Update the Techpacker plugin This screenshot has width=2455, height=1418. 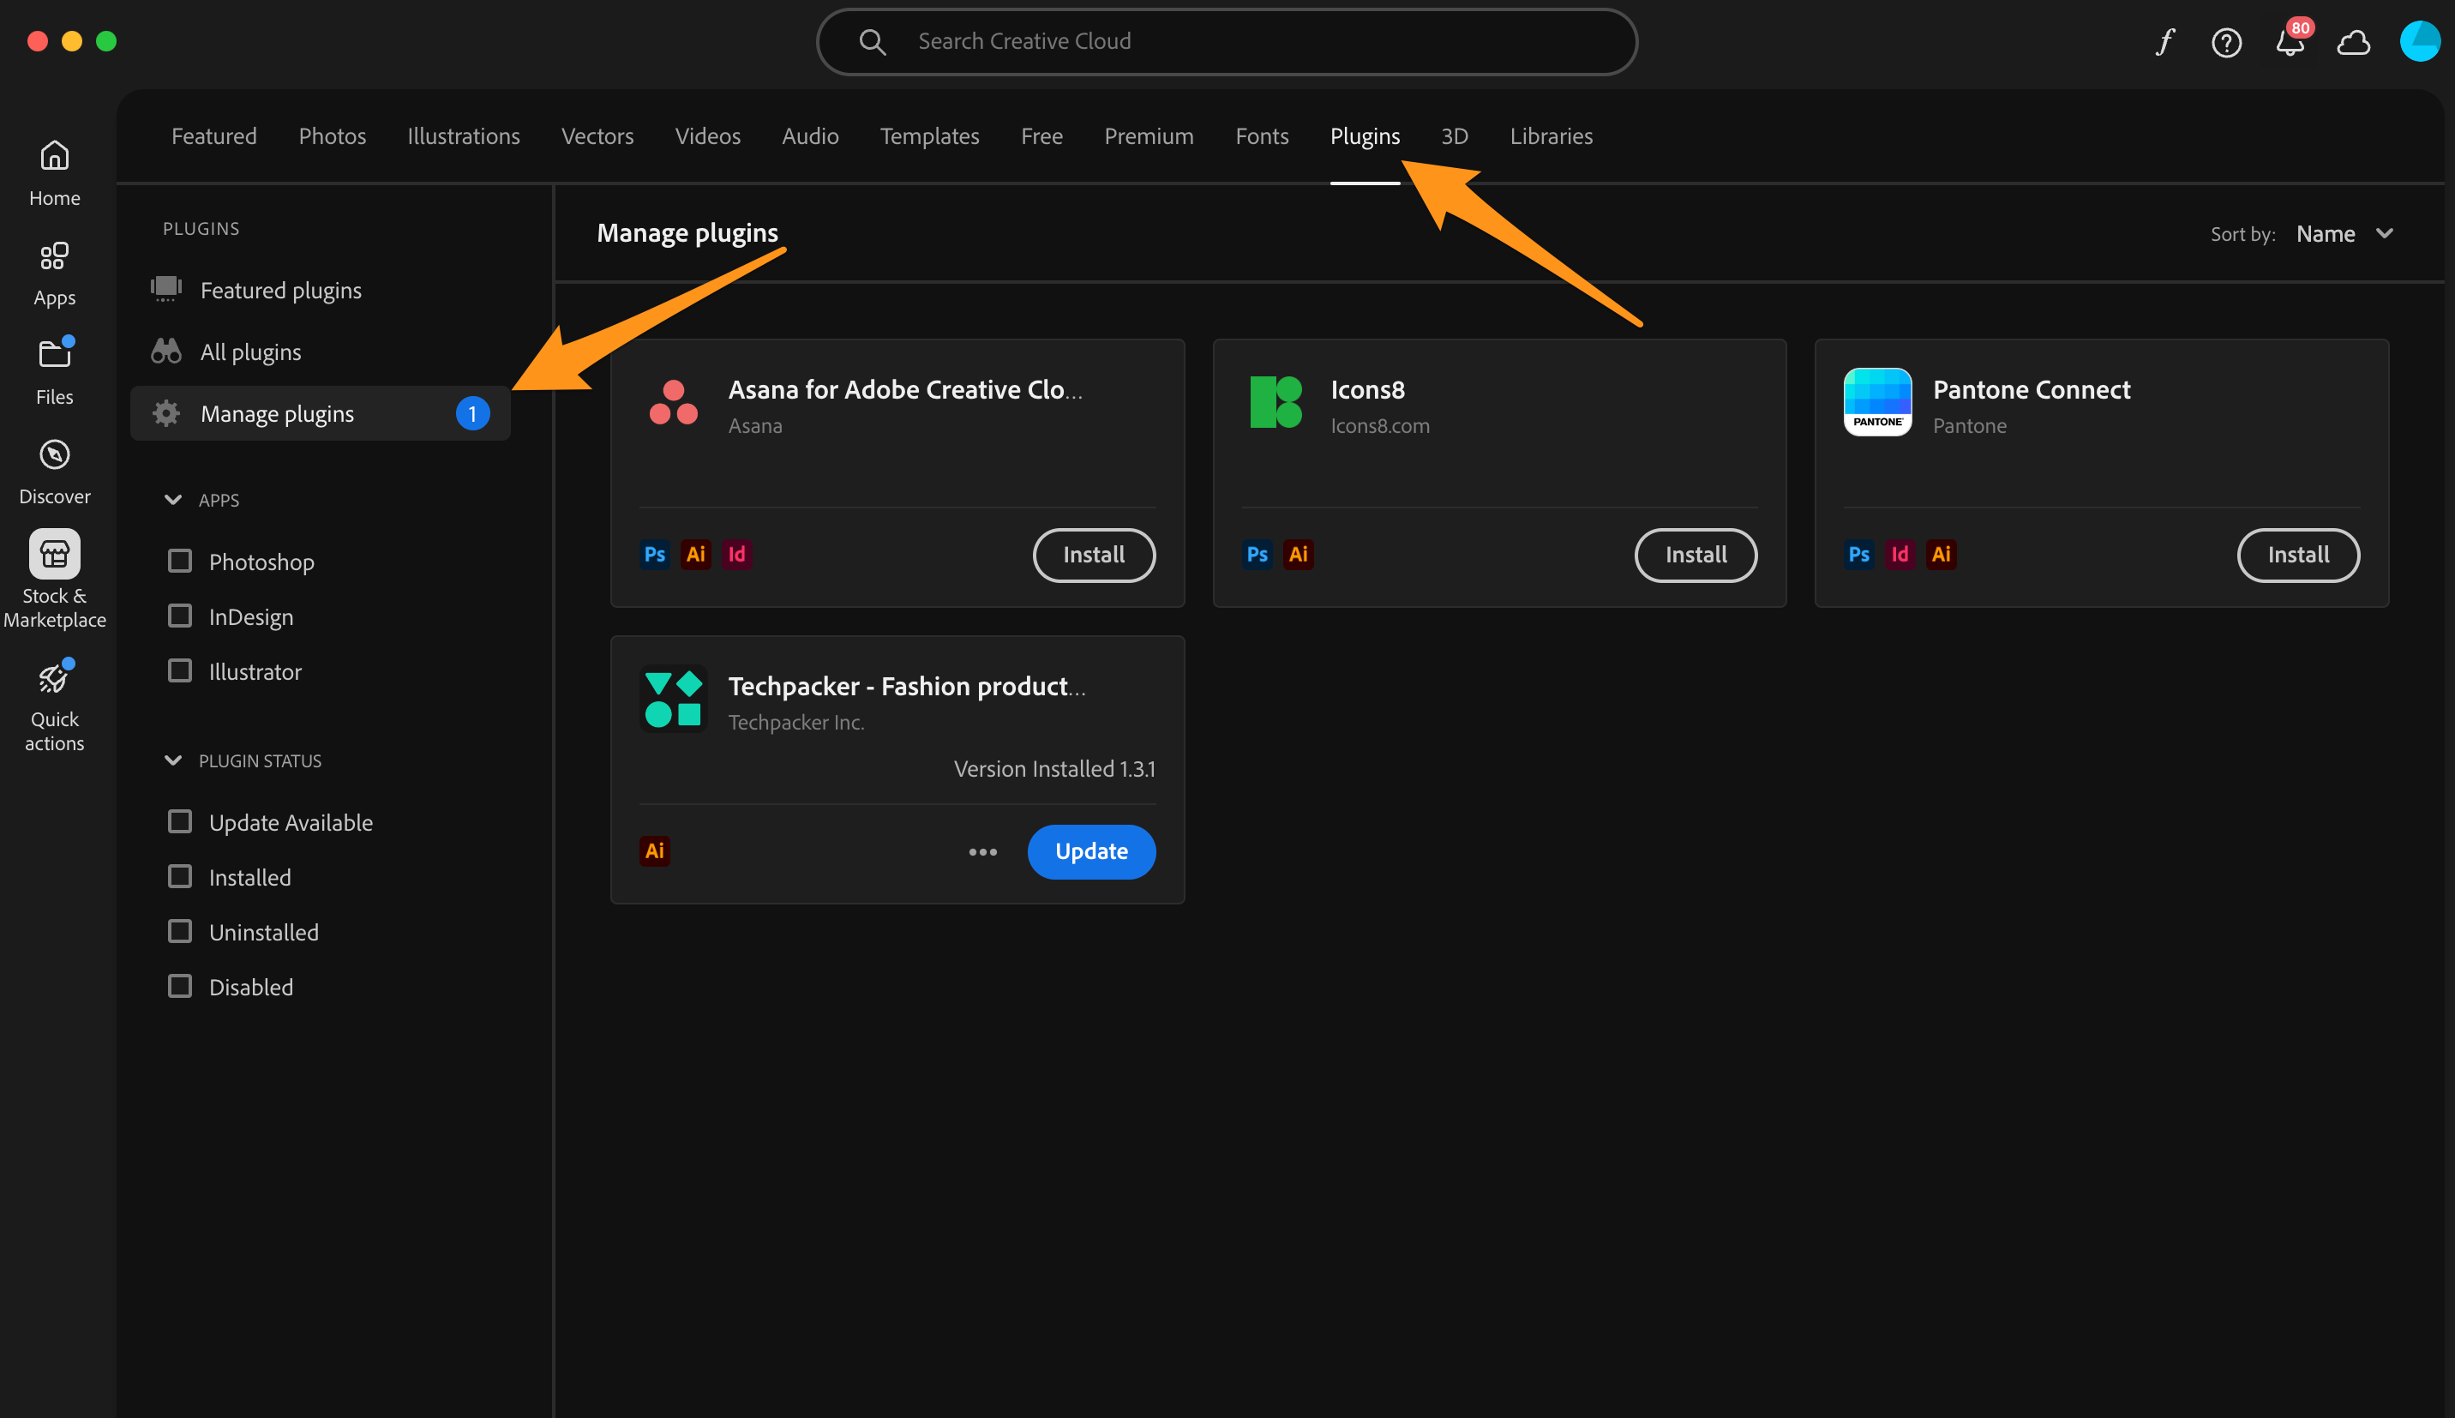(1091, 852)
